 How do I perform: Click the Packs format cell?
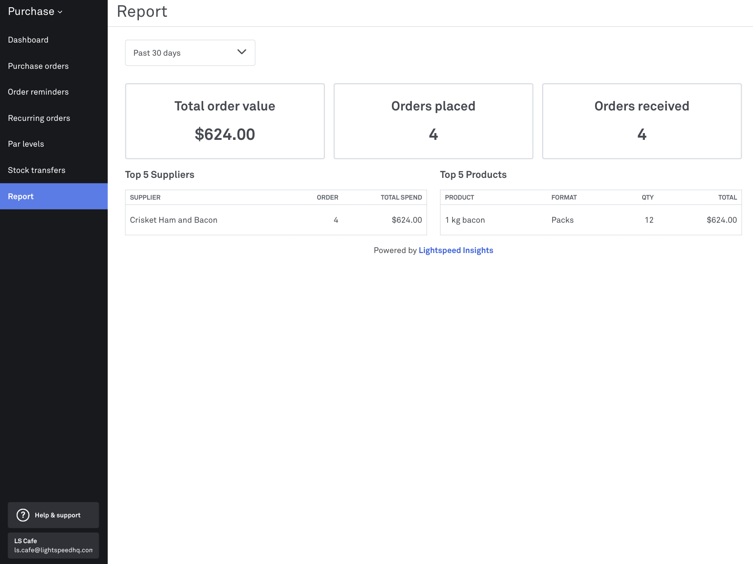(x=562, y=220)
